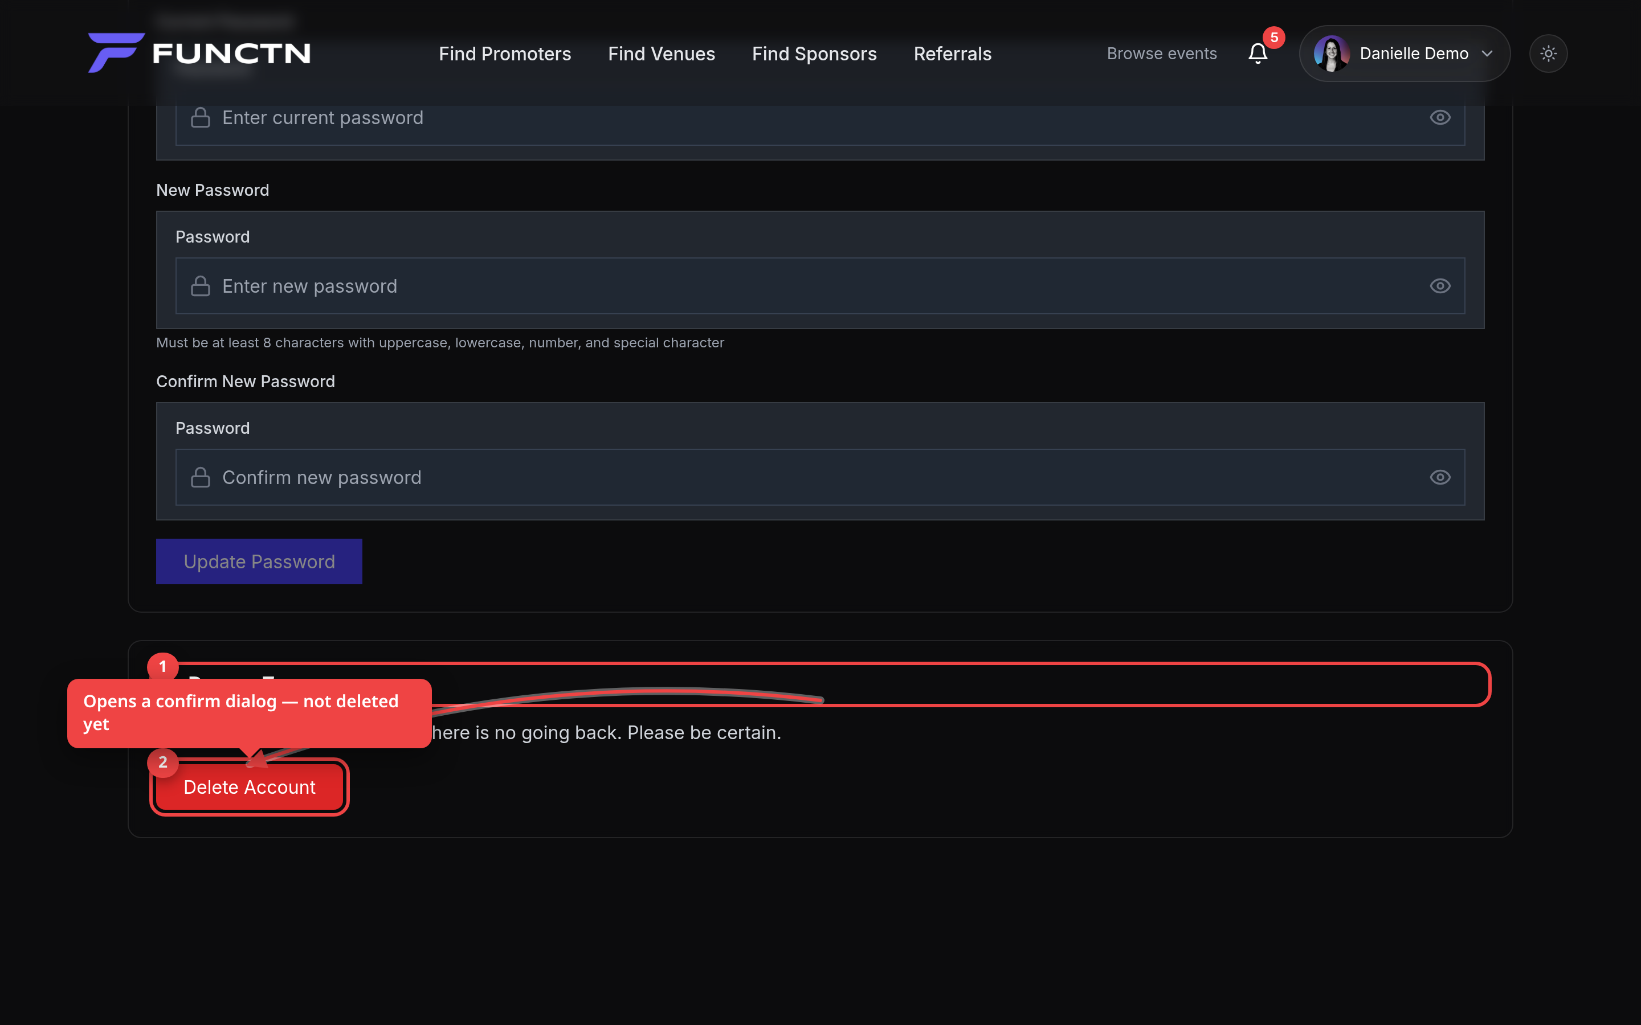Image resolution: width=1641 pixels, height=1025 pixels.
Task: Click the Delete Account button
Action: (250, 787)
